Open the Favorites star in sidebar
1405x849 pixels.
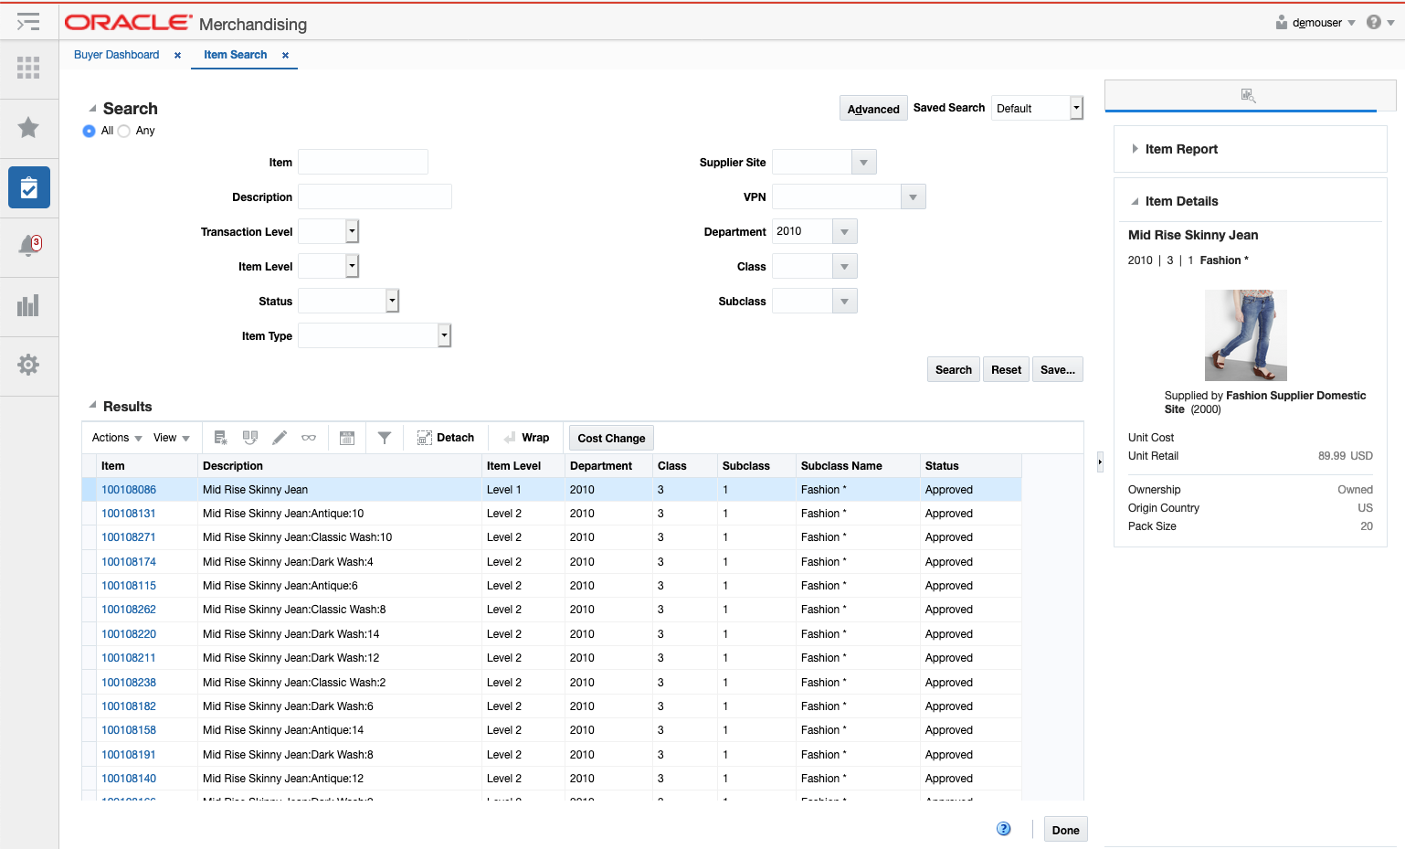(x=28, y=127)
